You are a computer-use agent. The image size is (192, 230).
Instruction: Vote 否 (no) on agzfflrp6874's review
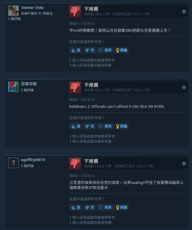click(89, 207)
